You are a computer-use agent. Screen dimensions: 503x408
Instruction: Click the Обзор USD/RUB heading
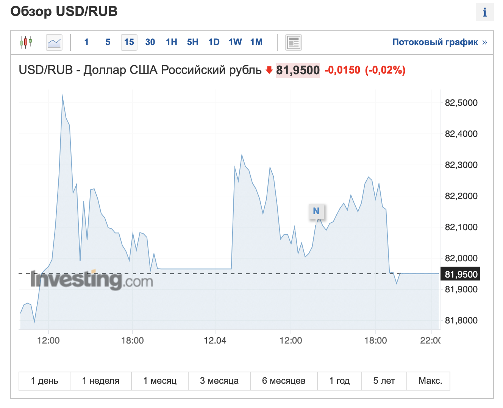tap(64, 11)
